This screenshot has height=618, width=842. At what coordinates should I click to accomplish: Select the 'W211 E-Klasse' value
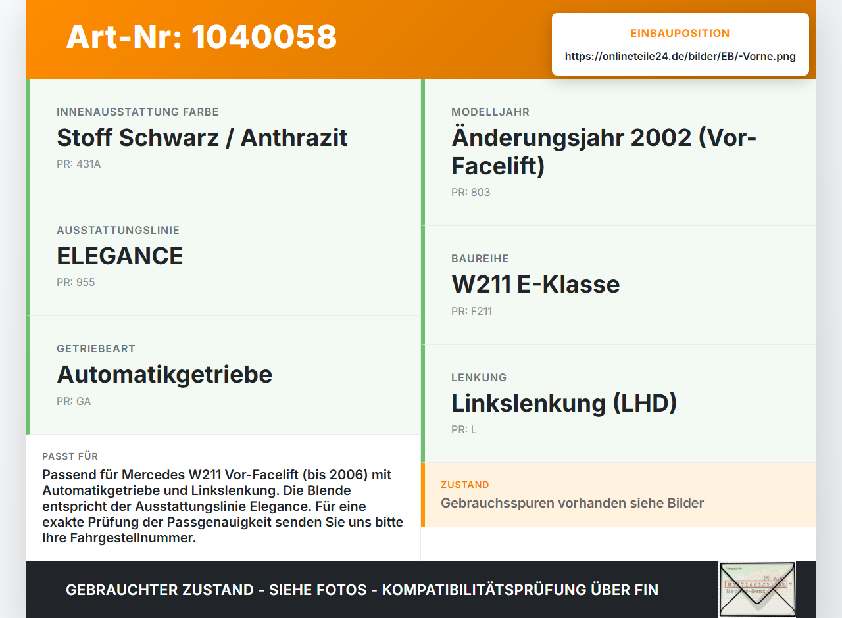click(535, 284)
